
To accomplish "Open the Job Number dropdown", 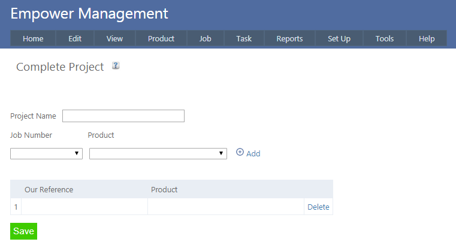I will (x=47, y=154).
